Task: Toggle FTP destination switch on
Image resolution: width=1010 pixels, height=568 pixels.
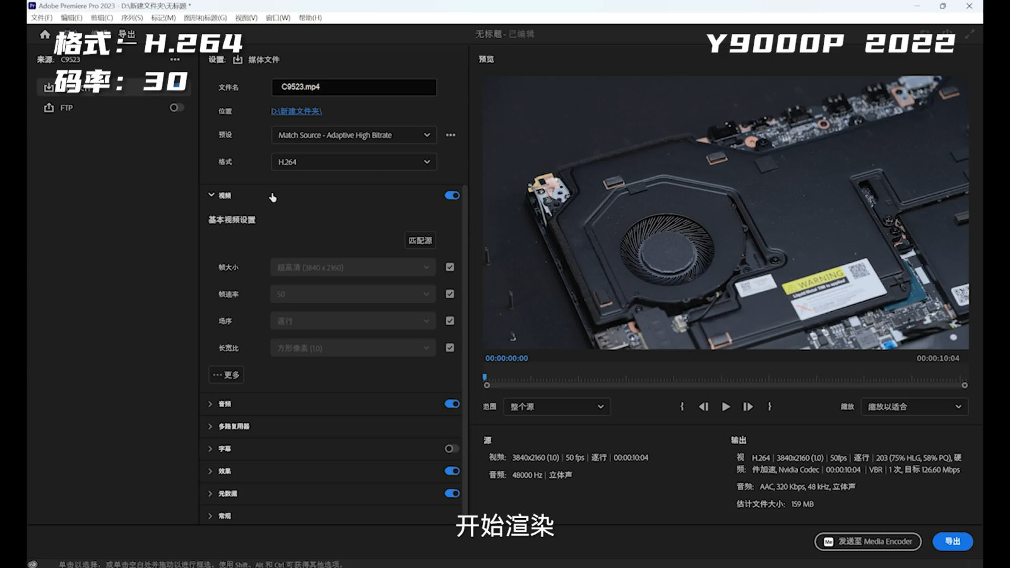Action: click(176, 108)
